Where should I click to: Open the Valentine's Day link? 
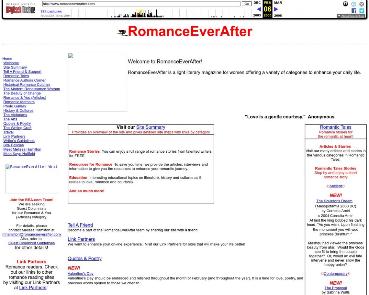point(81,274)
